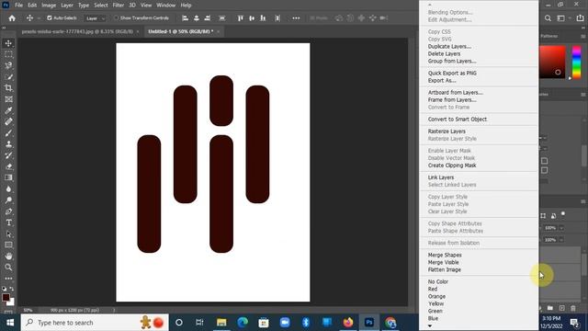This screenshot has width=588, height=331.
Task: Select the Eraser tool
Action: (x=8, y=166)
